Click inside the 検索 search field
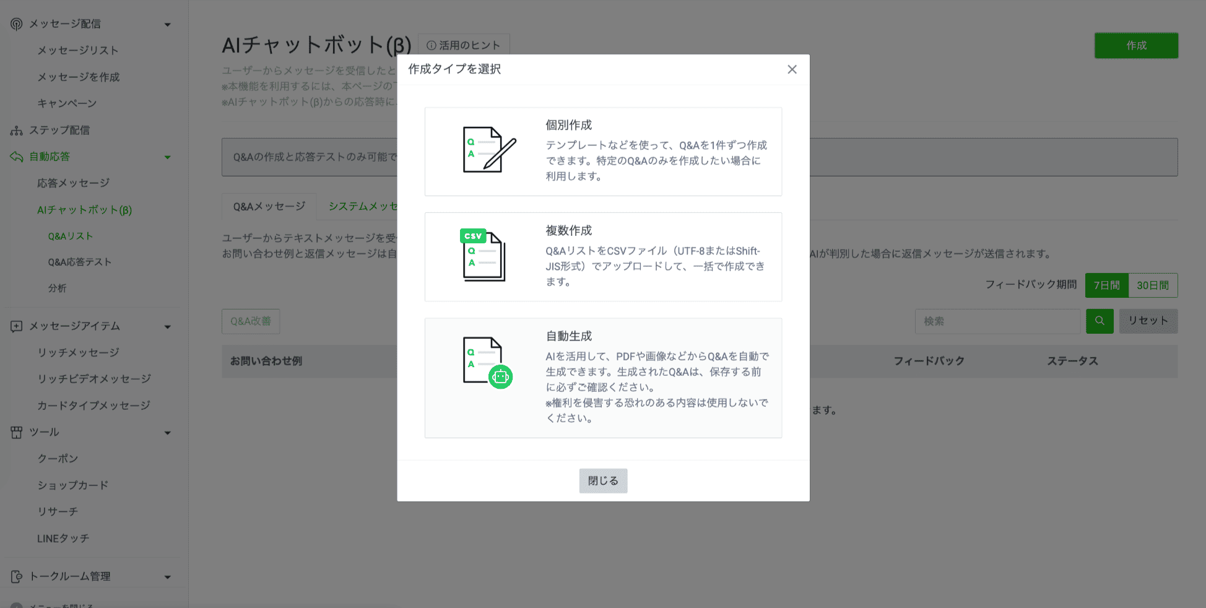The image size is (1206, 608). click(997, 321)
